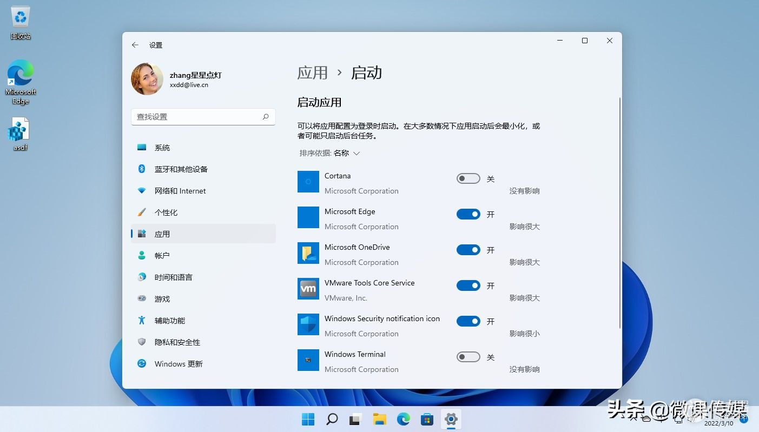Click the Microsoft OneDrive app icon
This screenshot has width=759, height=432.
(x=308, y=253)
